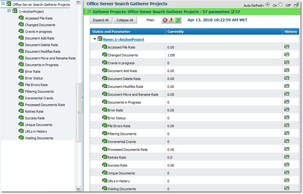The height and width of the screenshot is (194, 303).
Task: Open history chart for File Errors Rate
Action: click(x=287, y=126)
